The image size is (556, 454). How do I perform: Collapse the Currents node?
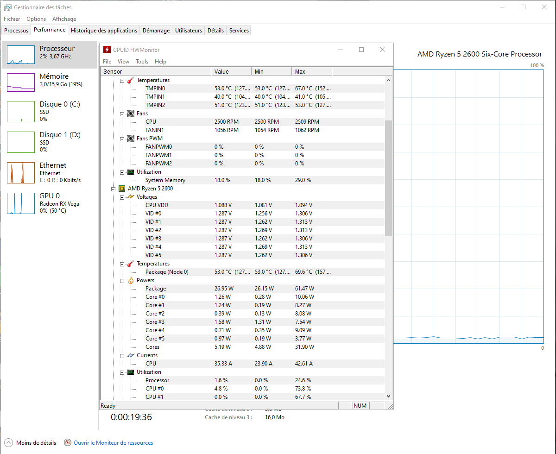122,355
